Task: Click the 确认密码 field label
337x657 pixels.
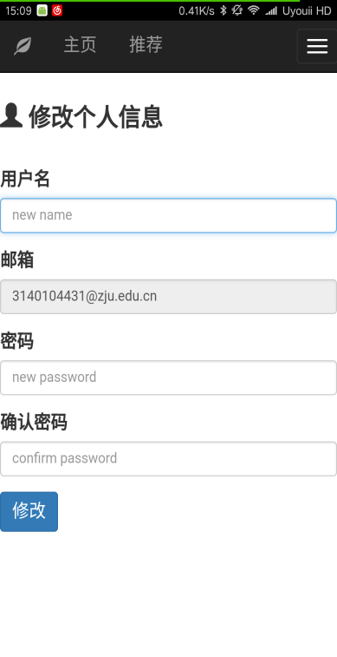Action: [x=34, y=423]
